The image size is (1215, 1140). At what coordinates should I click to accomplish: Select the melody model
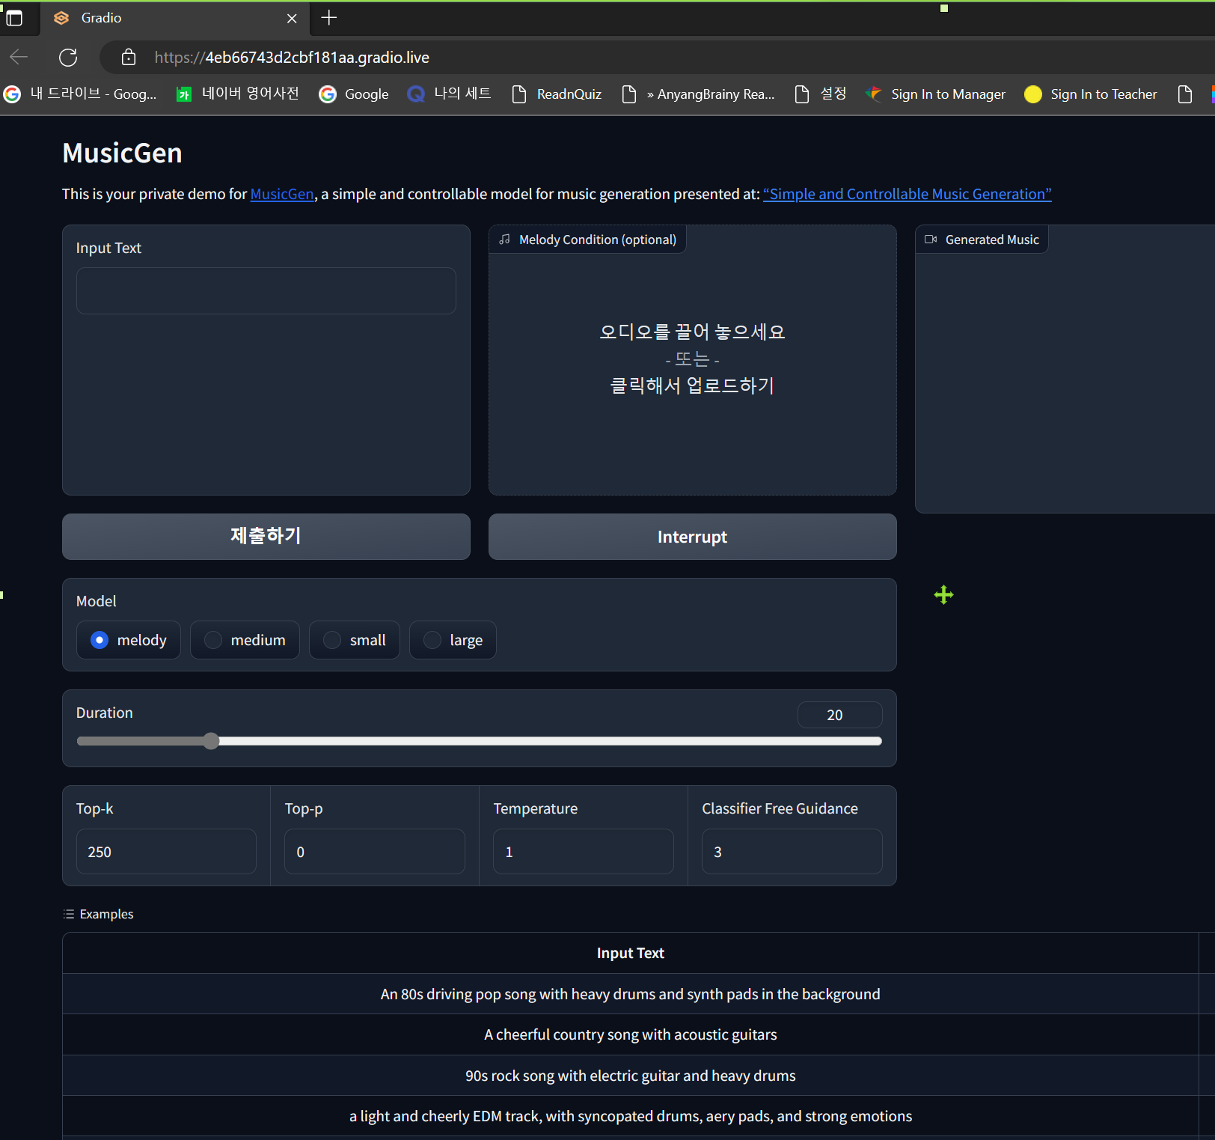pyautogui.click(x=129, y=640)
